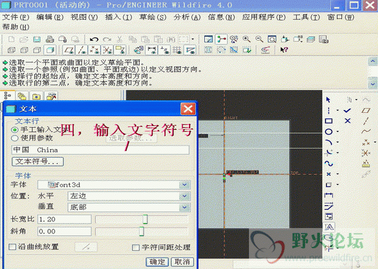Image resolution: width=378 pixels, height=269 pixels.
Task: Close the 文本 dialog
Action: [188, 109]
